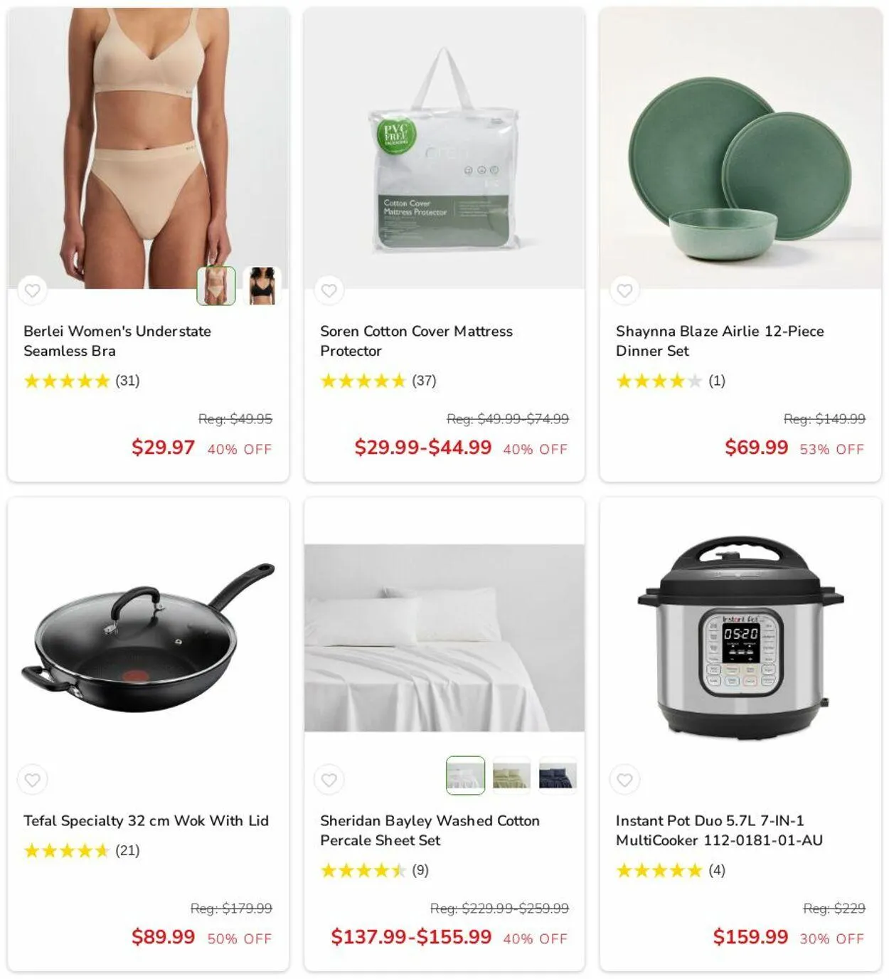Select the beige bra color swatch
This screenshot has height=979, width=889.
point(216,285)
